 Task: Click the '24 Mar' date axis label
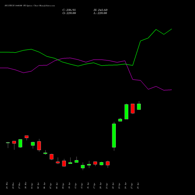(x=7, y=185)
